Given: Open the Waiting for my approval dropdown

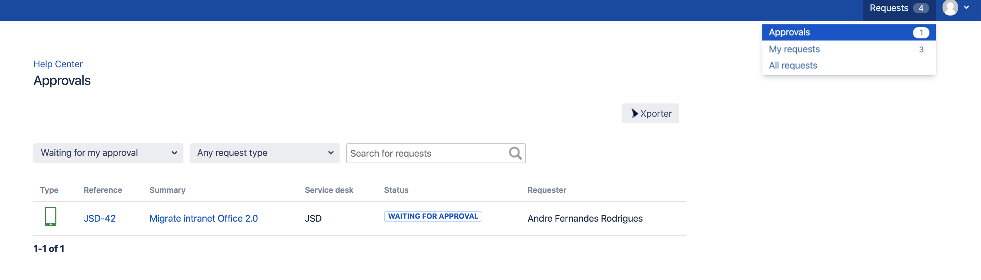Looking at the screenshot, I should pyautogui.click(x=108, y=153).
